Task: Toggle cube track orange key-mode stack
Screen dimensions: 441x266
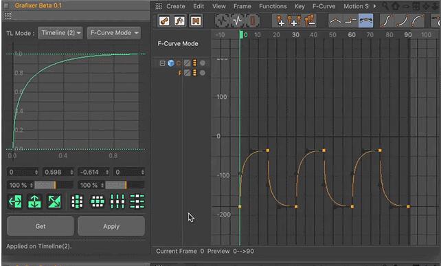Action: tap(194, 63)
